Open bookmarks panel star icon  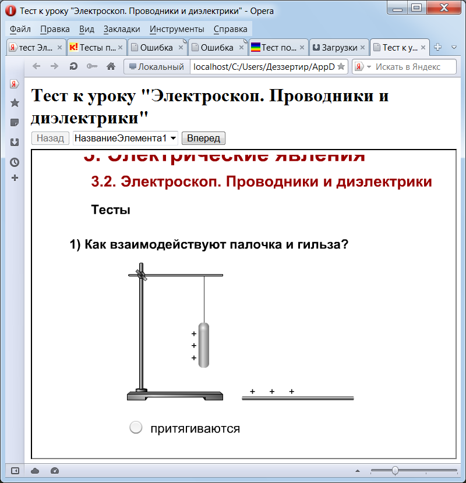point(15,103)
